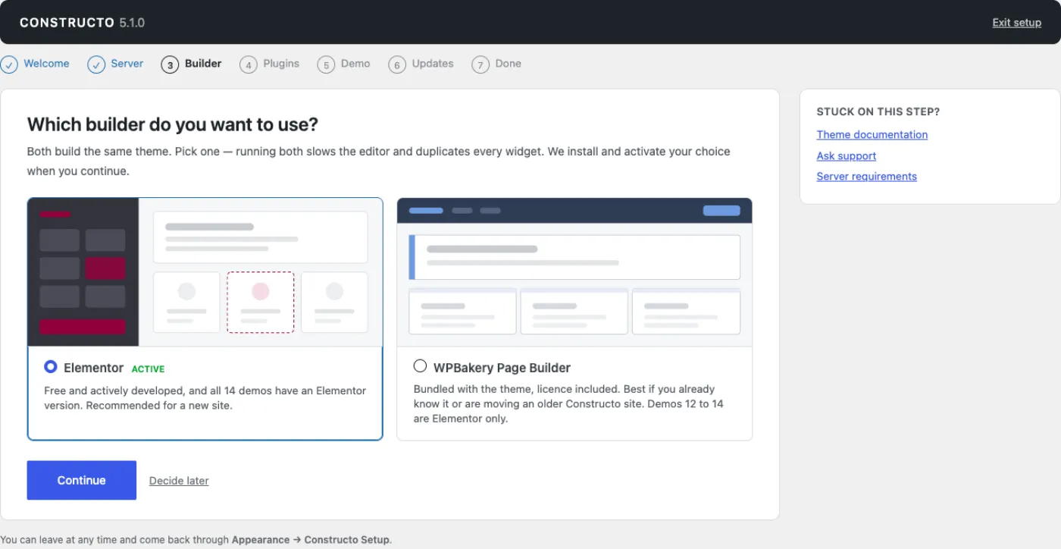The image size is (1061, 549).
Task: Open the Builder step label
Action: coord(203,64)
